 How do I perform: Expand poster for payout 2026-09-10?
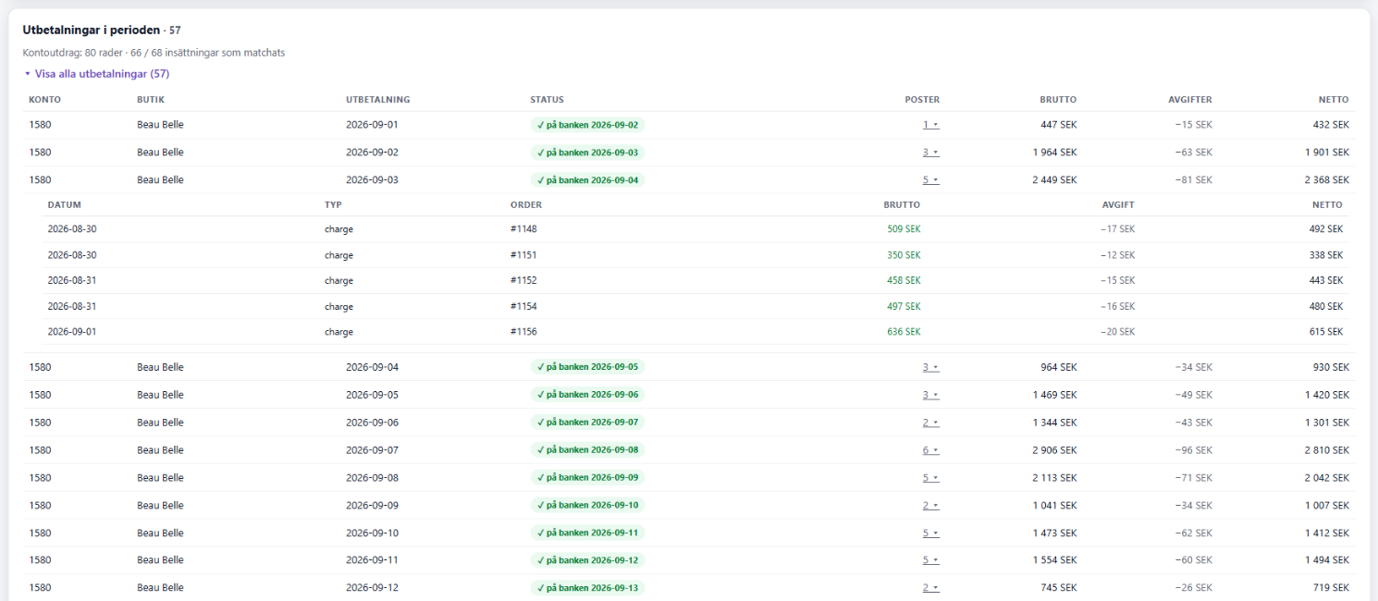coord(930,534)
